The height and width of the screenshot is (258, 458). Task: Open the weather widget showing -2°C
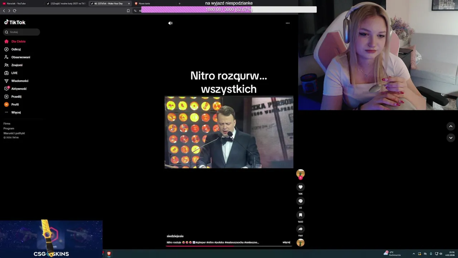(x=392, y=254)
